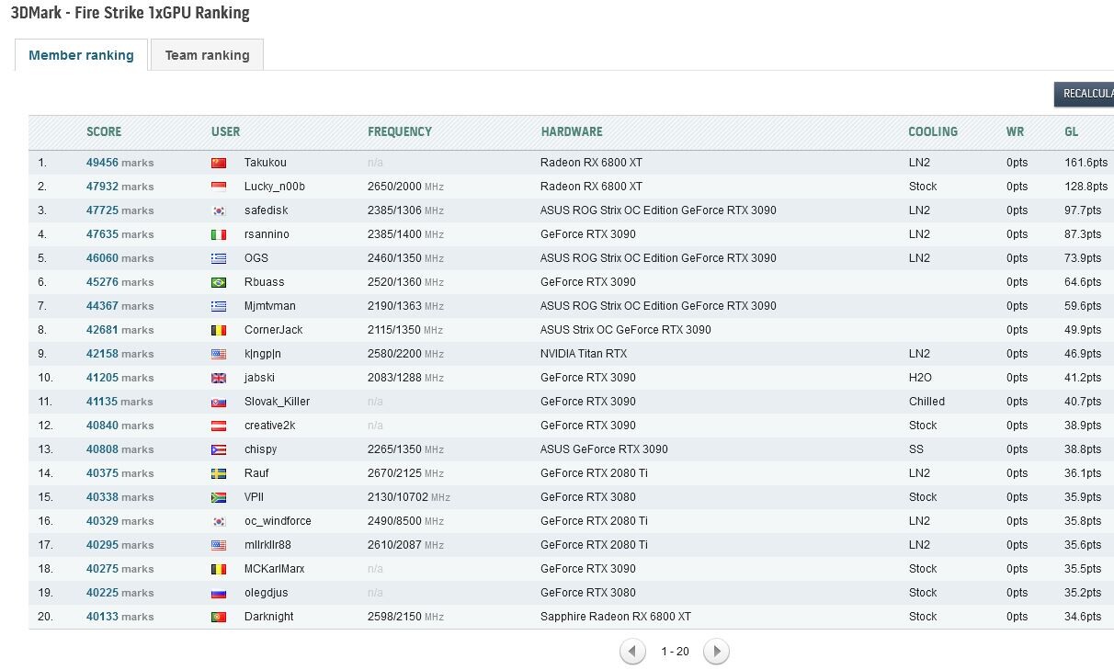Click the Belgium flag beside CornerJack

218,330
